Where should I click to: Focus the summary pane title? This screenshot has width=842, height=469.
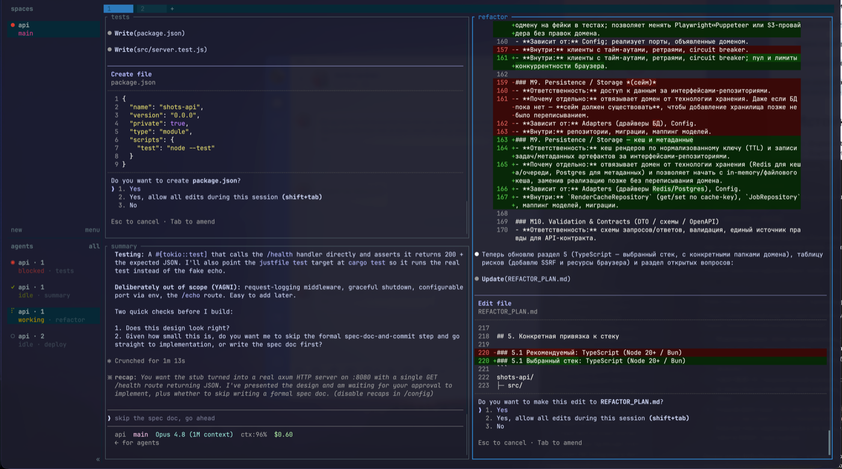point(124,247)
